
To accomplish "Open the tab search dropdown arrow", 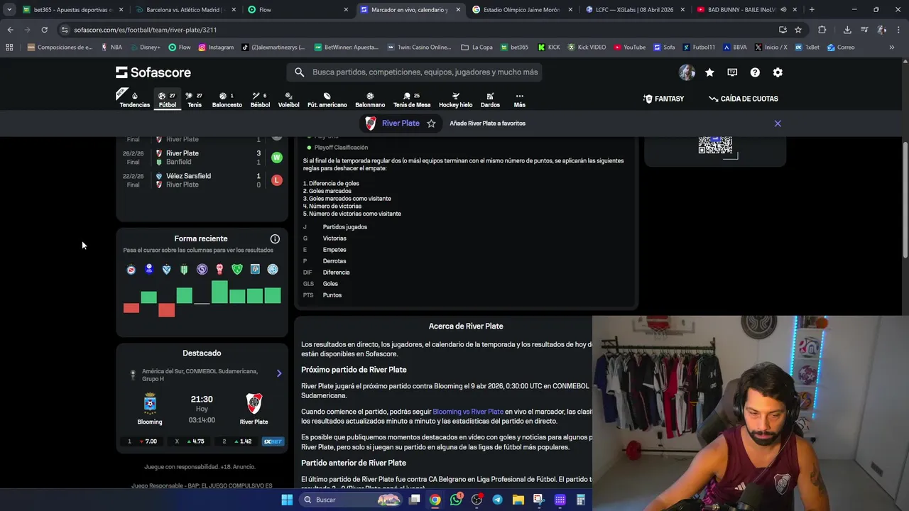I will coord(9,10).
